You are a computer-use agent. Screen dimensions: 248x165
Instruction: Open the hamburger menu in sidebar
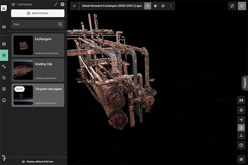click(4, 27)
